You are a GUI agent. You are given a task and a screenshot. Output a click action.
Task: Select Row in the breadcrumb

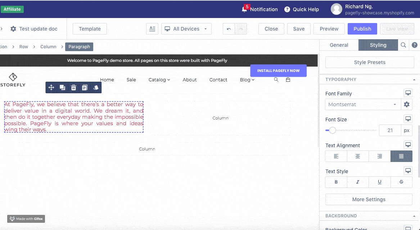pos(23,46)
